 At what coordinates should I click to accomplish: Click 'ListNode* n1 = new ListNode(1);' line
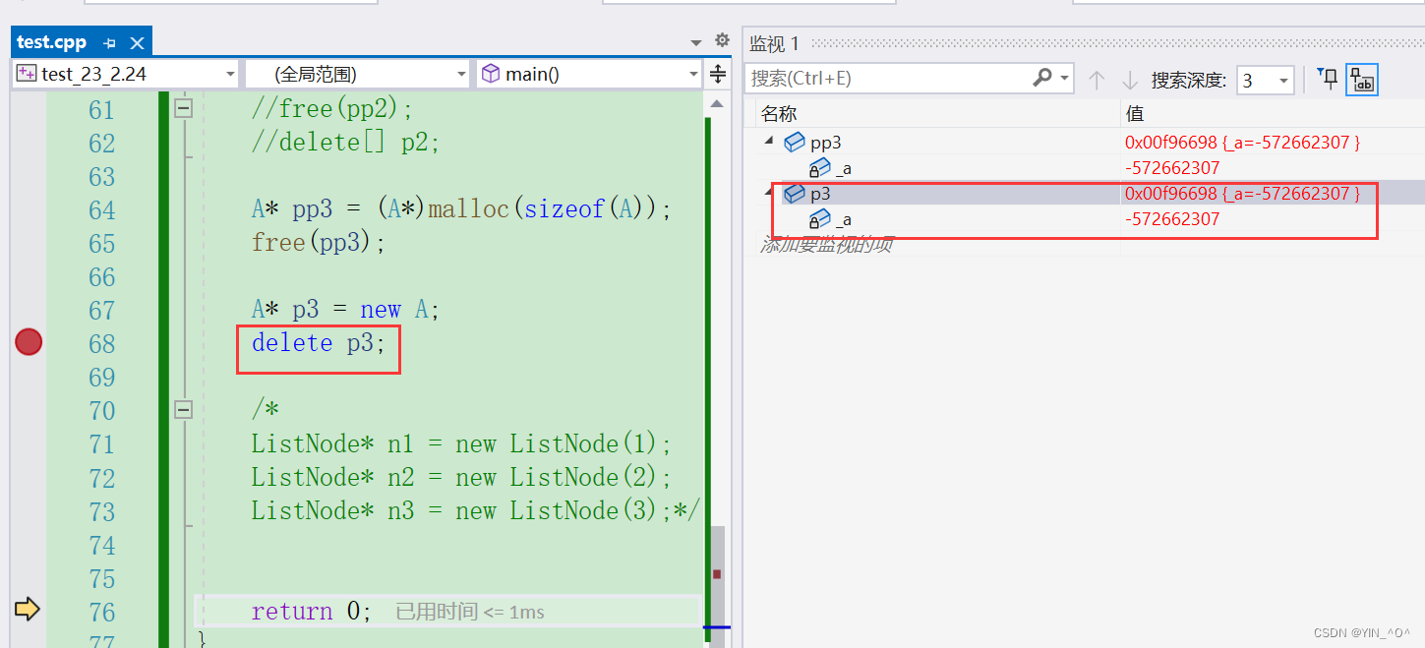coord(461,443)
